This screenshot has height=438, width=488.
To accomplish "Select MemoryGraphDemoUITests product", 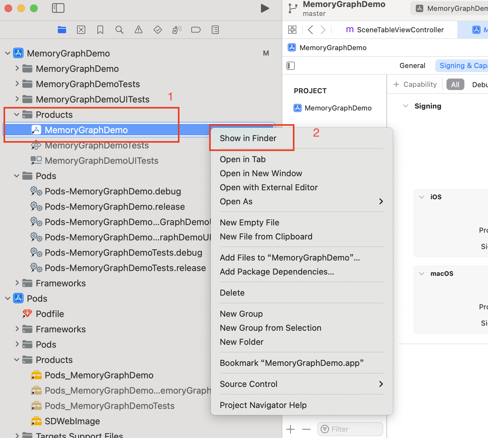I will pos(102,161).
